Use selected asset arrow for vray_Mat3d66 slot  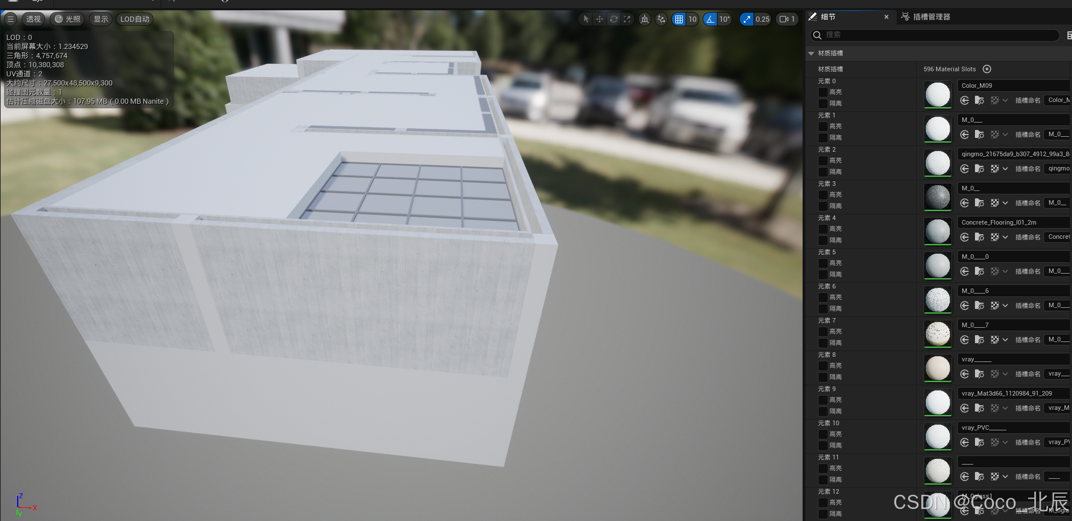click(x=965, y=408)
